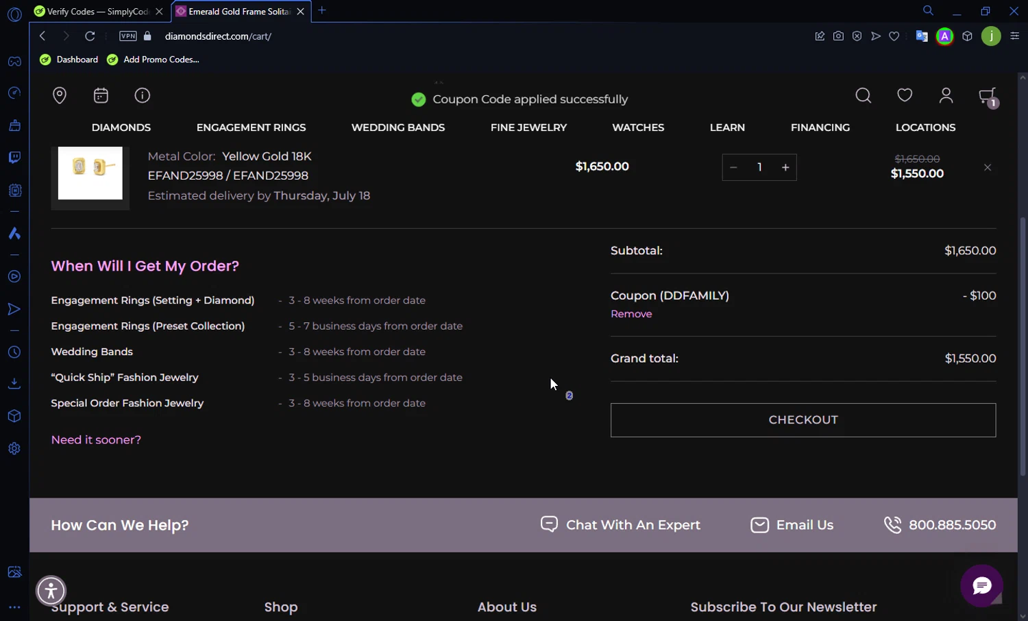Screen dimensions: 1028x621
Task: Call 800.885.5050 phone link
Action: coord(940,525)
